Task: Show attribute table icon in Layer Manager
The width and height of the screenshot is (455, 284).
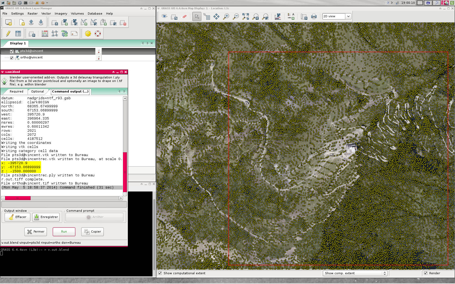Action: coord(18,34)
